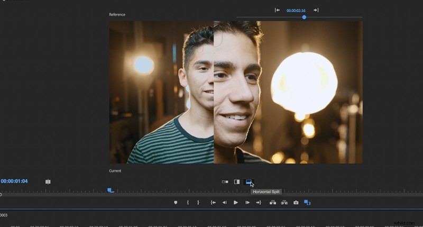423x227 pixels.
Task: Step back one frame
Action: coord(224,203)
